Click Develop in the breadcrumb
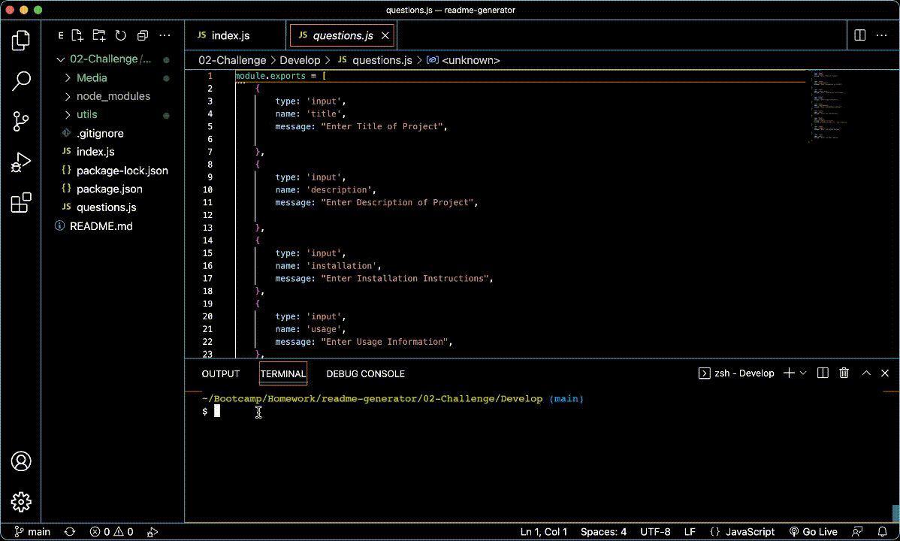The width and height of the screenshot is (900, 541). tap(300, 60)
